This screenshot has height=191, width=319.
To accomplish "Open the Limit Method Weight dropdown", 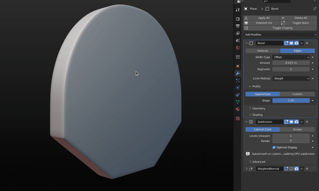I will click(x=291, y=79).
